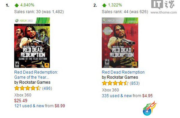Image resolution: width=180 pixels, height=118 pixels.
Task: Open the 121 used & new offers link
Action: click(x=29, y=106)
